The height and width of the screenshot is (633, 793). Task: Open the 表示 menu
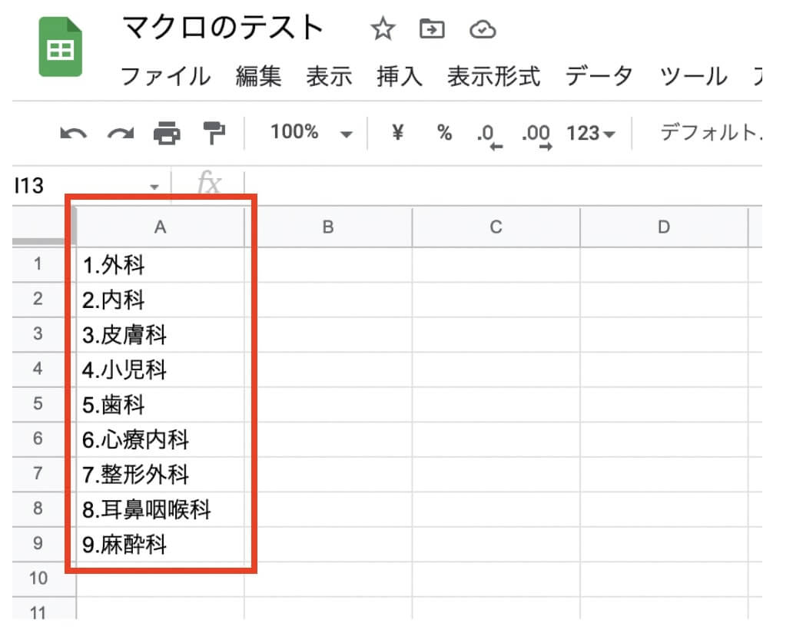pos(329,77)
